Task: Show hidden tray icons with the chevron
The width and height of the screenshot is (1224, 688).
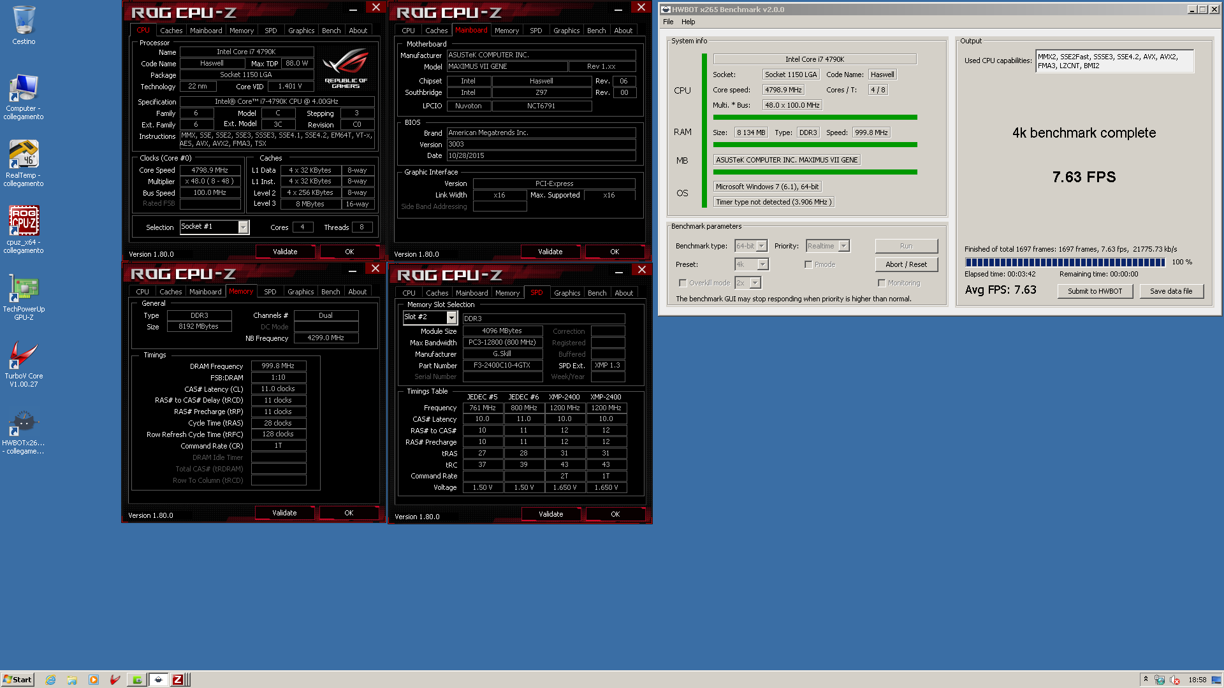Action: (1146, 679)
